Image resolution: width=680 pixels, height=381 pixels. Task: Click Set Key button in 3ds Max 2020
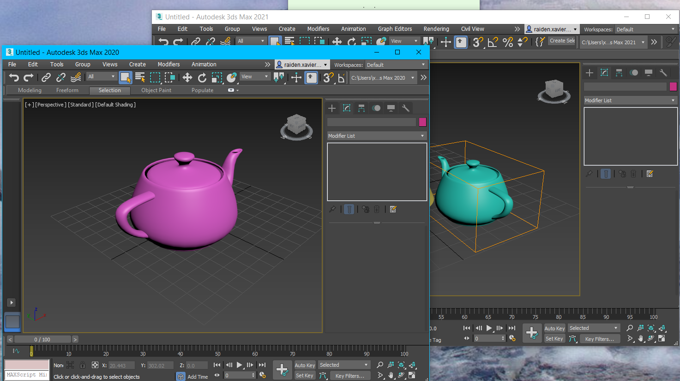pos(304,375)
